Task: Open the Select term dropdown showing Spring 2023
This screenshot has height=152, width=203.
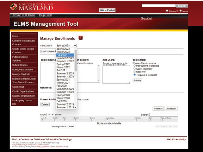Action: [x=66, y=46]
